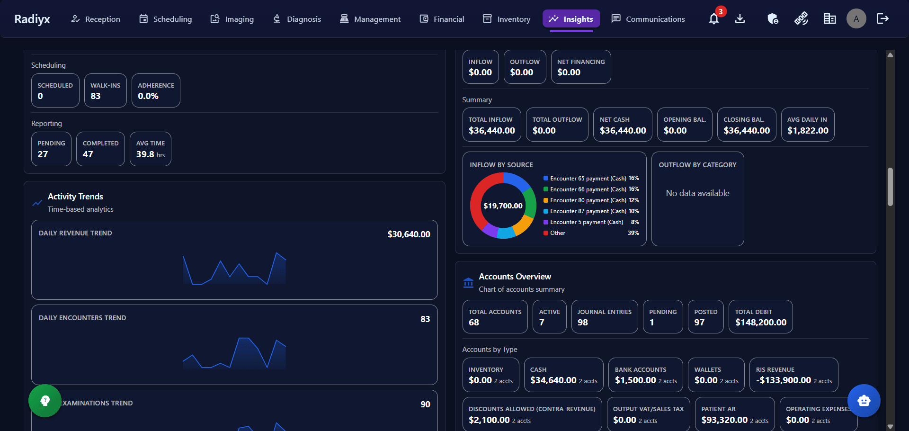Open the shield security icon

pos(773,19)
